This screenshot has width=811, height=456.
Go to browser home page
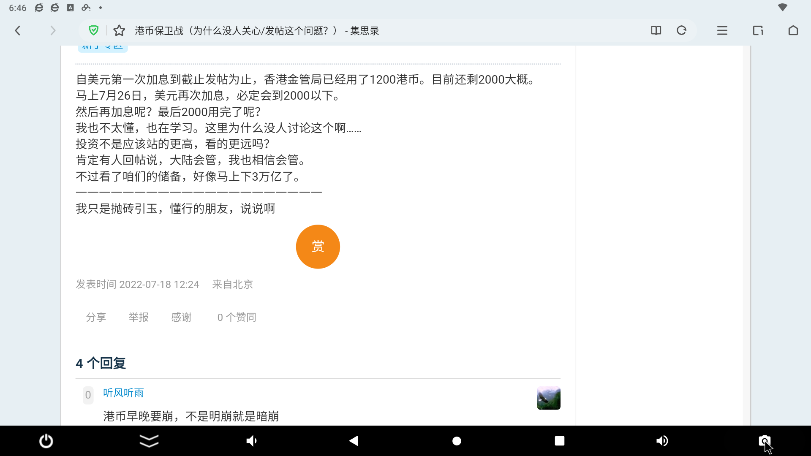click(x=793, y=30)
